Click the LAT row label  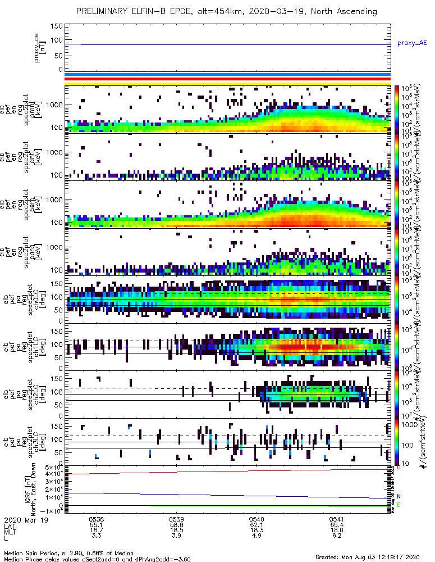(10, 525)
